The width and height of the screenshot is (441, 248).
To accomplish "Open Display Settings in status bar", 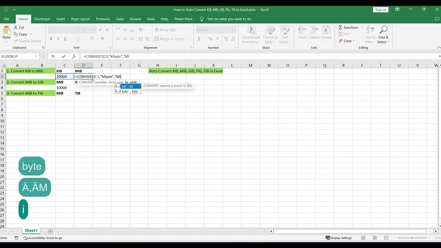I will point(339,238).
